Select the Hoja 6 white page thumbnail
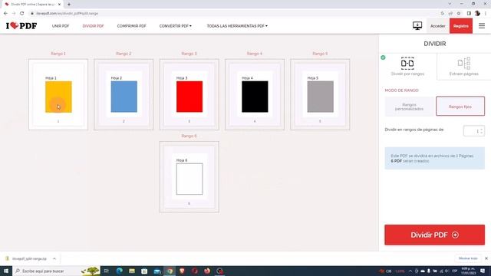Screen dimensions: 491x276 coord(189,176)
